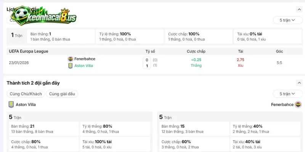Image resolution: width=305 pixels, height=152 pixels.
Task: Click Aston Villa crest above stats panel
Action: pos(11,104)
